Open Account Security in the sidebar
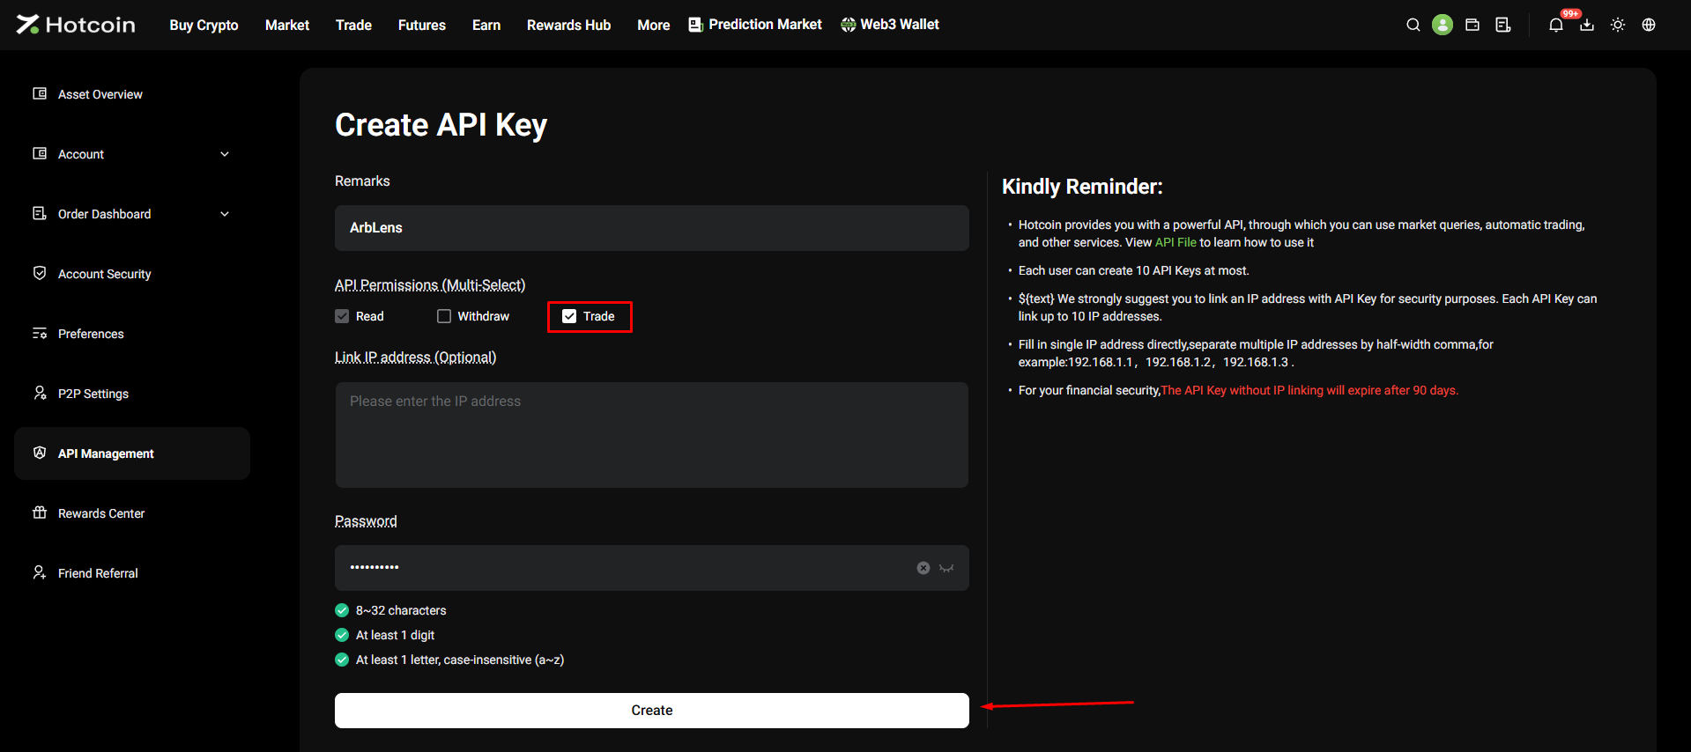 [x=132, y=274]
